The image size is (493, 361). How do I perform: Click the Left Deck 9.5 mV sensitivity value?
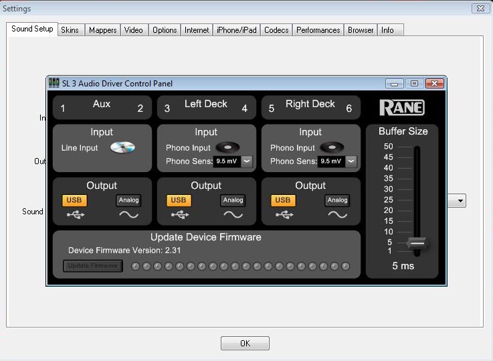click(227, 161)
